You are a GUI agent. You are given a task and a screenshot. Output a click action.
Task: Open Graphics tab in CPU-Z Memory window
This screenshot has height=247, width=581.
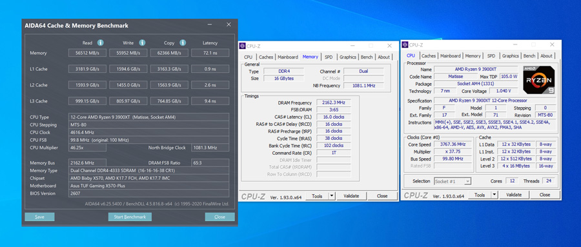[x=348, y=57]
